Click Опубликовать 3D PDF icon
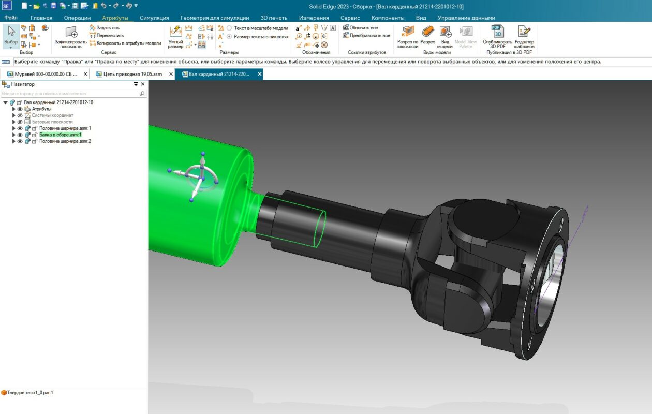 click(497, 37)
